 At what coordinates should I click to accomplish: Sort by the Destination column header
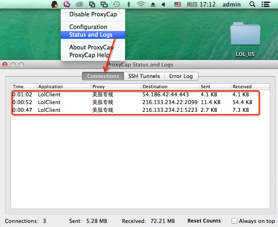click(170, 87)
